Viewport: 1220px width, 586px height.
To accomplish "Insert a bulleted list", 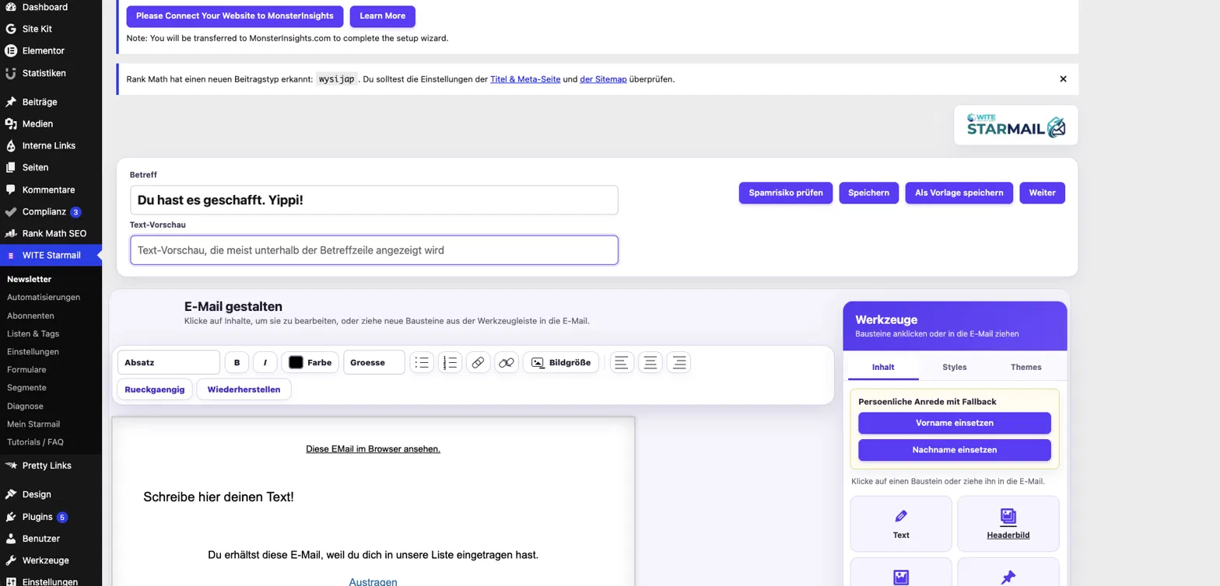I will click(422, 362).
